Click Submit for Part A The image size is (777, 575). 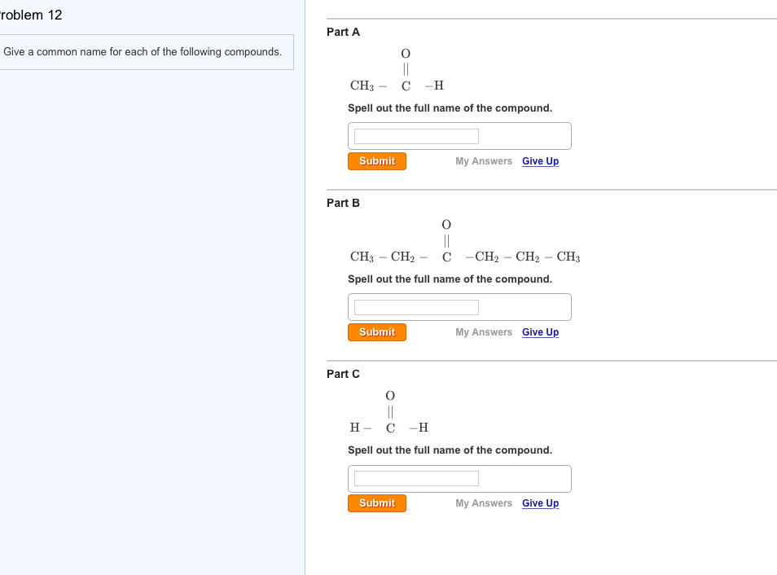point(376,160)
